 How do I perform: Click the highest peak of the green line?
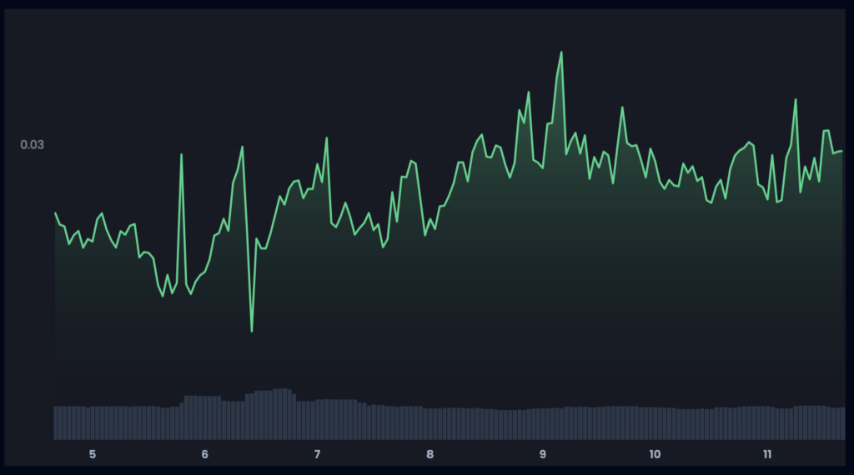point(561,52)
